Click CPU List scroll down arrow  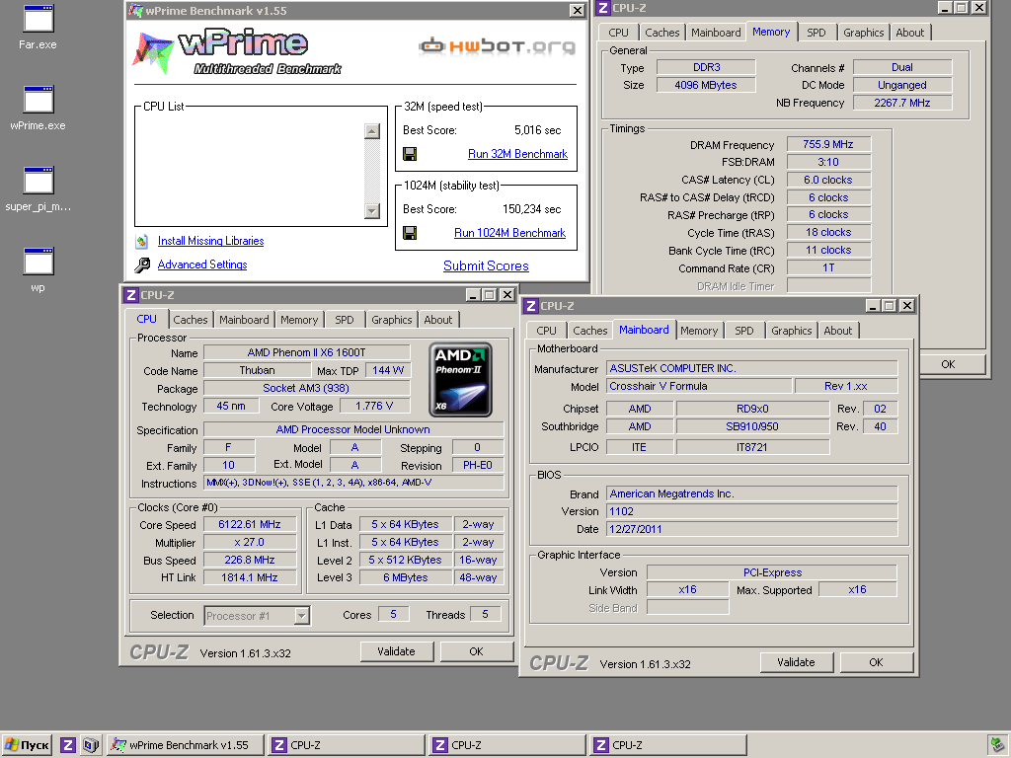tap(372, 211)
